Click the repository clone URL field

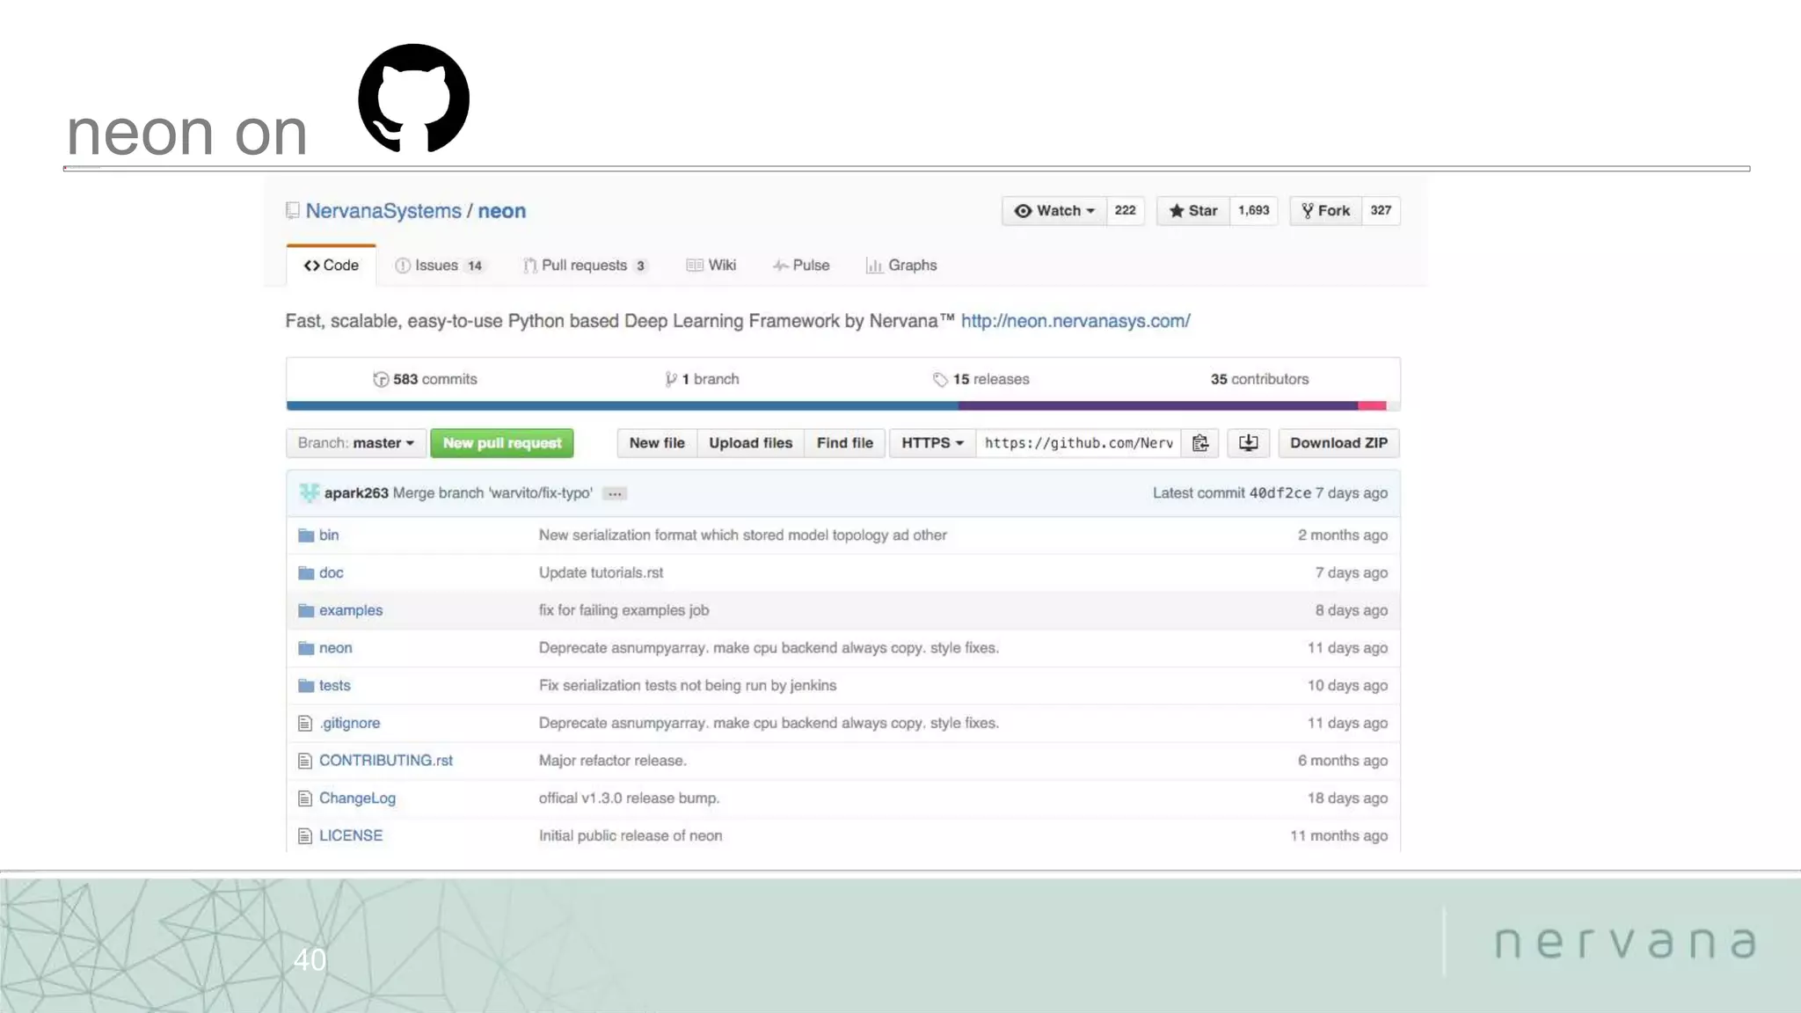point(1078,443)
